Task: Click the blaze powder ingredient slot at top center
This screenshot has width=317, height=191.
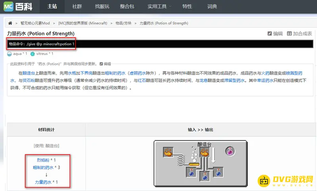Action: (x=204, y=151)
